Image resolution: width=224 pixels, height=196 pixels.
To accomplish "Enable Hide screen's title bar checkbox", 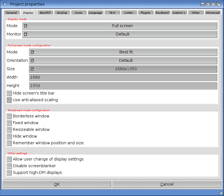I will tap(9, 93).
